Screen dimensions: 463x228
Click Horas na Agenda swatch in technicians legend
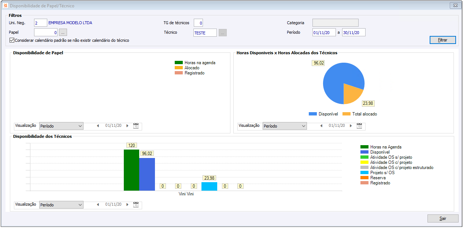tap(364, 147)
